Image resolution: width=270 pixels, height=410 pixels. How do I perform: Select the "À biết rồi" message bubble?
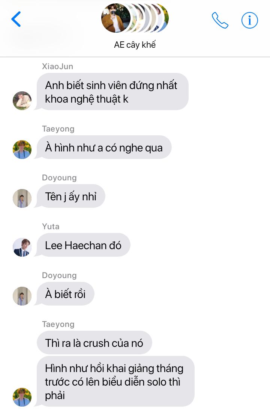[x=65, y=294]
